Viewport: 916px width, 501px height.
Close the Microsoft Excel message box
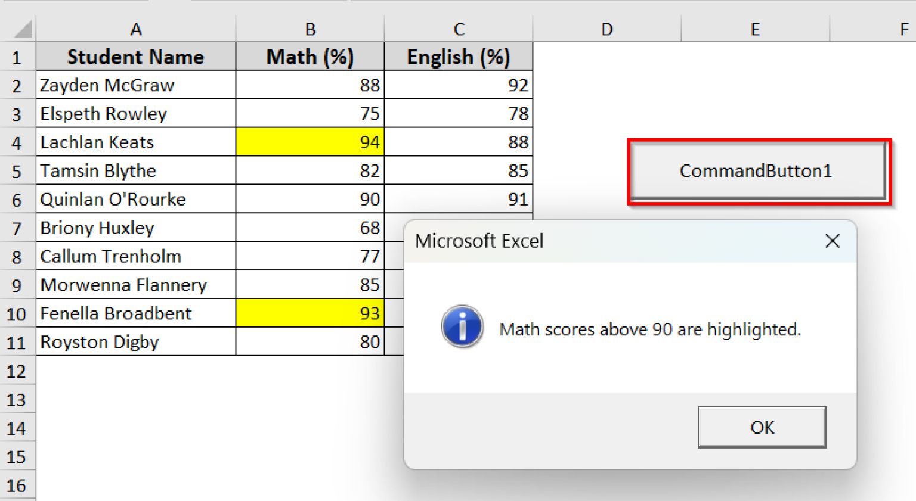click(x=832, y=241)
